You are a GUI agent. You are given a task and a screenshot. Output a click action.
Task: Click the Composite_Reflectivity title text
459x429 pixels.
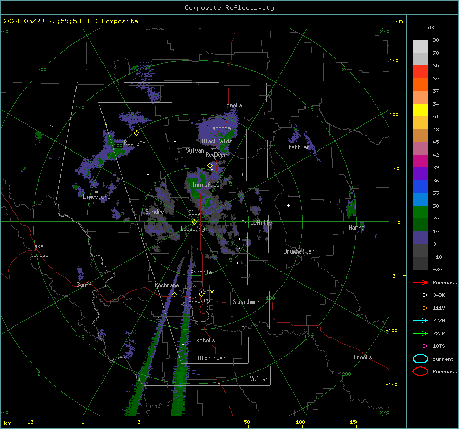(229, 8)
